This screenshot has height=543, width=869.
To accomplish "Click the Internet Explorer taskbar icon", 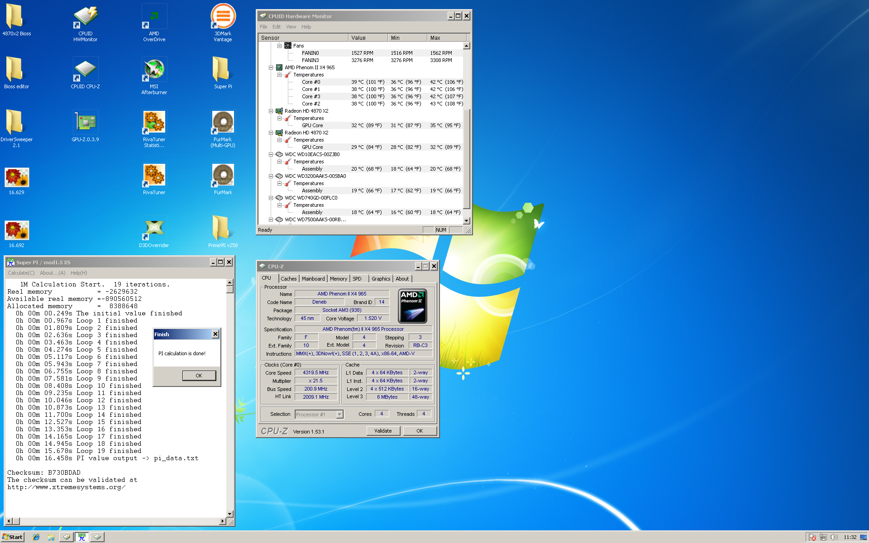I will [36, 537].
